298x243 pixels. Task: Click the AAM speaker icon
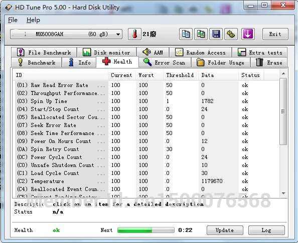[146, 51]
